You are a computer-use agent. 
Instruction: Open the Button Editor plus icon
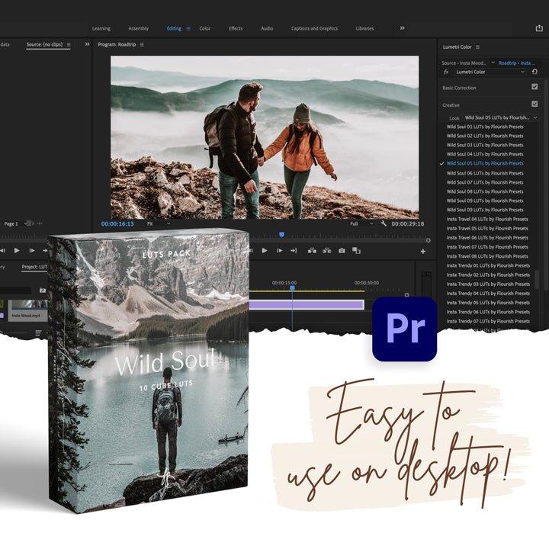click(423, 251)
